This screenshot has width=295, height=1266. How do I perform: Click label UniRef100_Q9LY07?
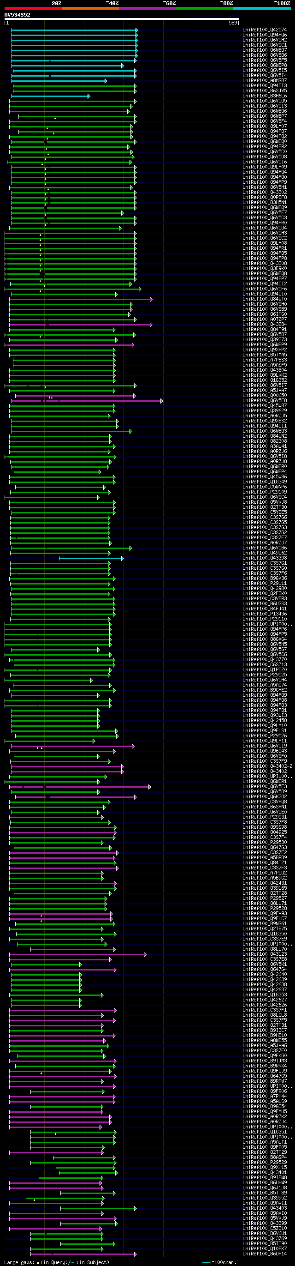[265, 127]
